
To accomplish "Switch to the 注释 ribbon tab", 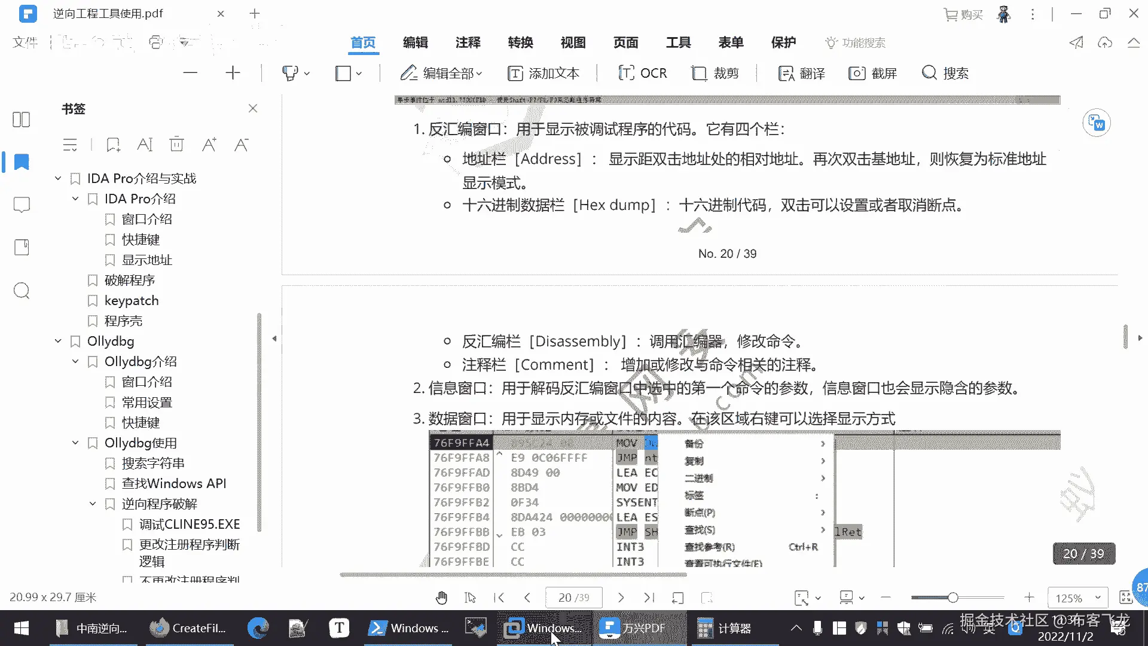I will 468,42.
